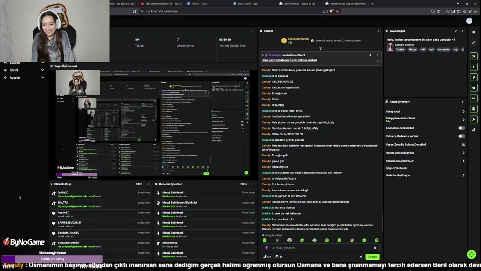481x271 pixels.
Task: Click YunusEmre6868 in the gift leaderboard
Action: click(x=298, y=39)
